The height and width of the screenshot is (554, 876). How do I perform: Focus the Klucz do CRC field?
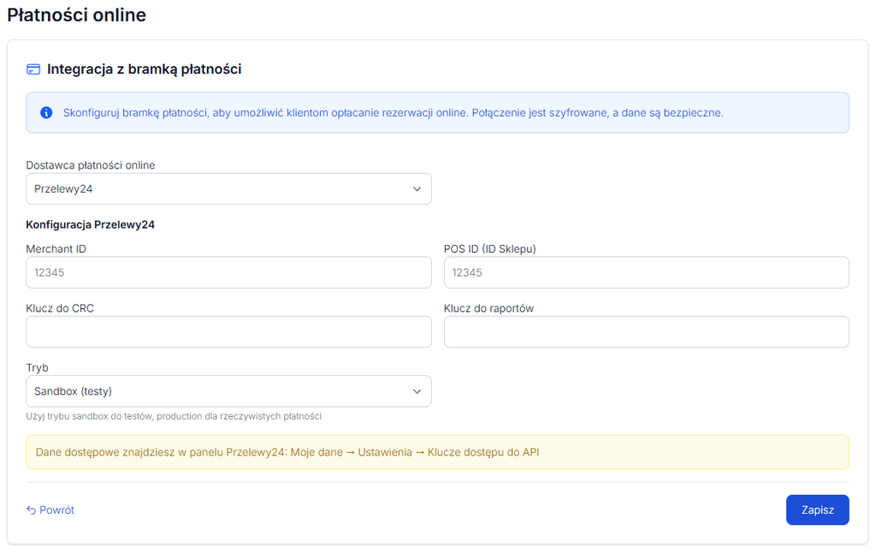pyautogui.click(x=228, y=332)
